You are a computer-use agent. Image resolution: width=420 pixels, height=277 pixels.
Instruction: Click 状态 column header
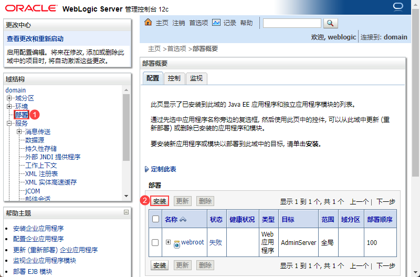coord(216,219)
